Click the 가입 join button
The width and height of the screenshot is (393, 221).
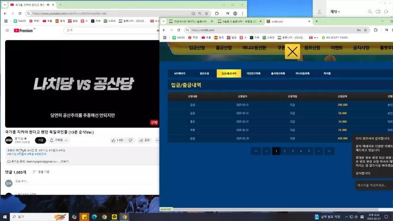(41, 140)
